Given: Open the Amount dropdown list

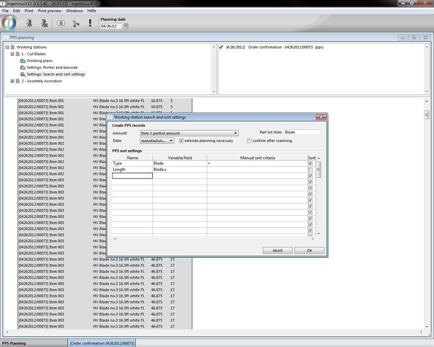Looking at the screenshot, I should (x=235, y=133).
